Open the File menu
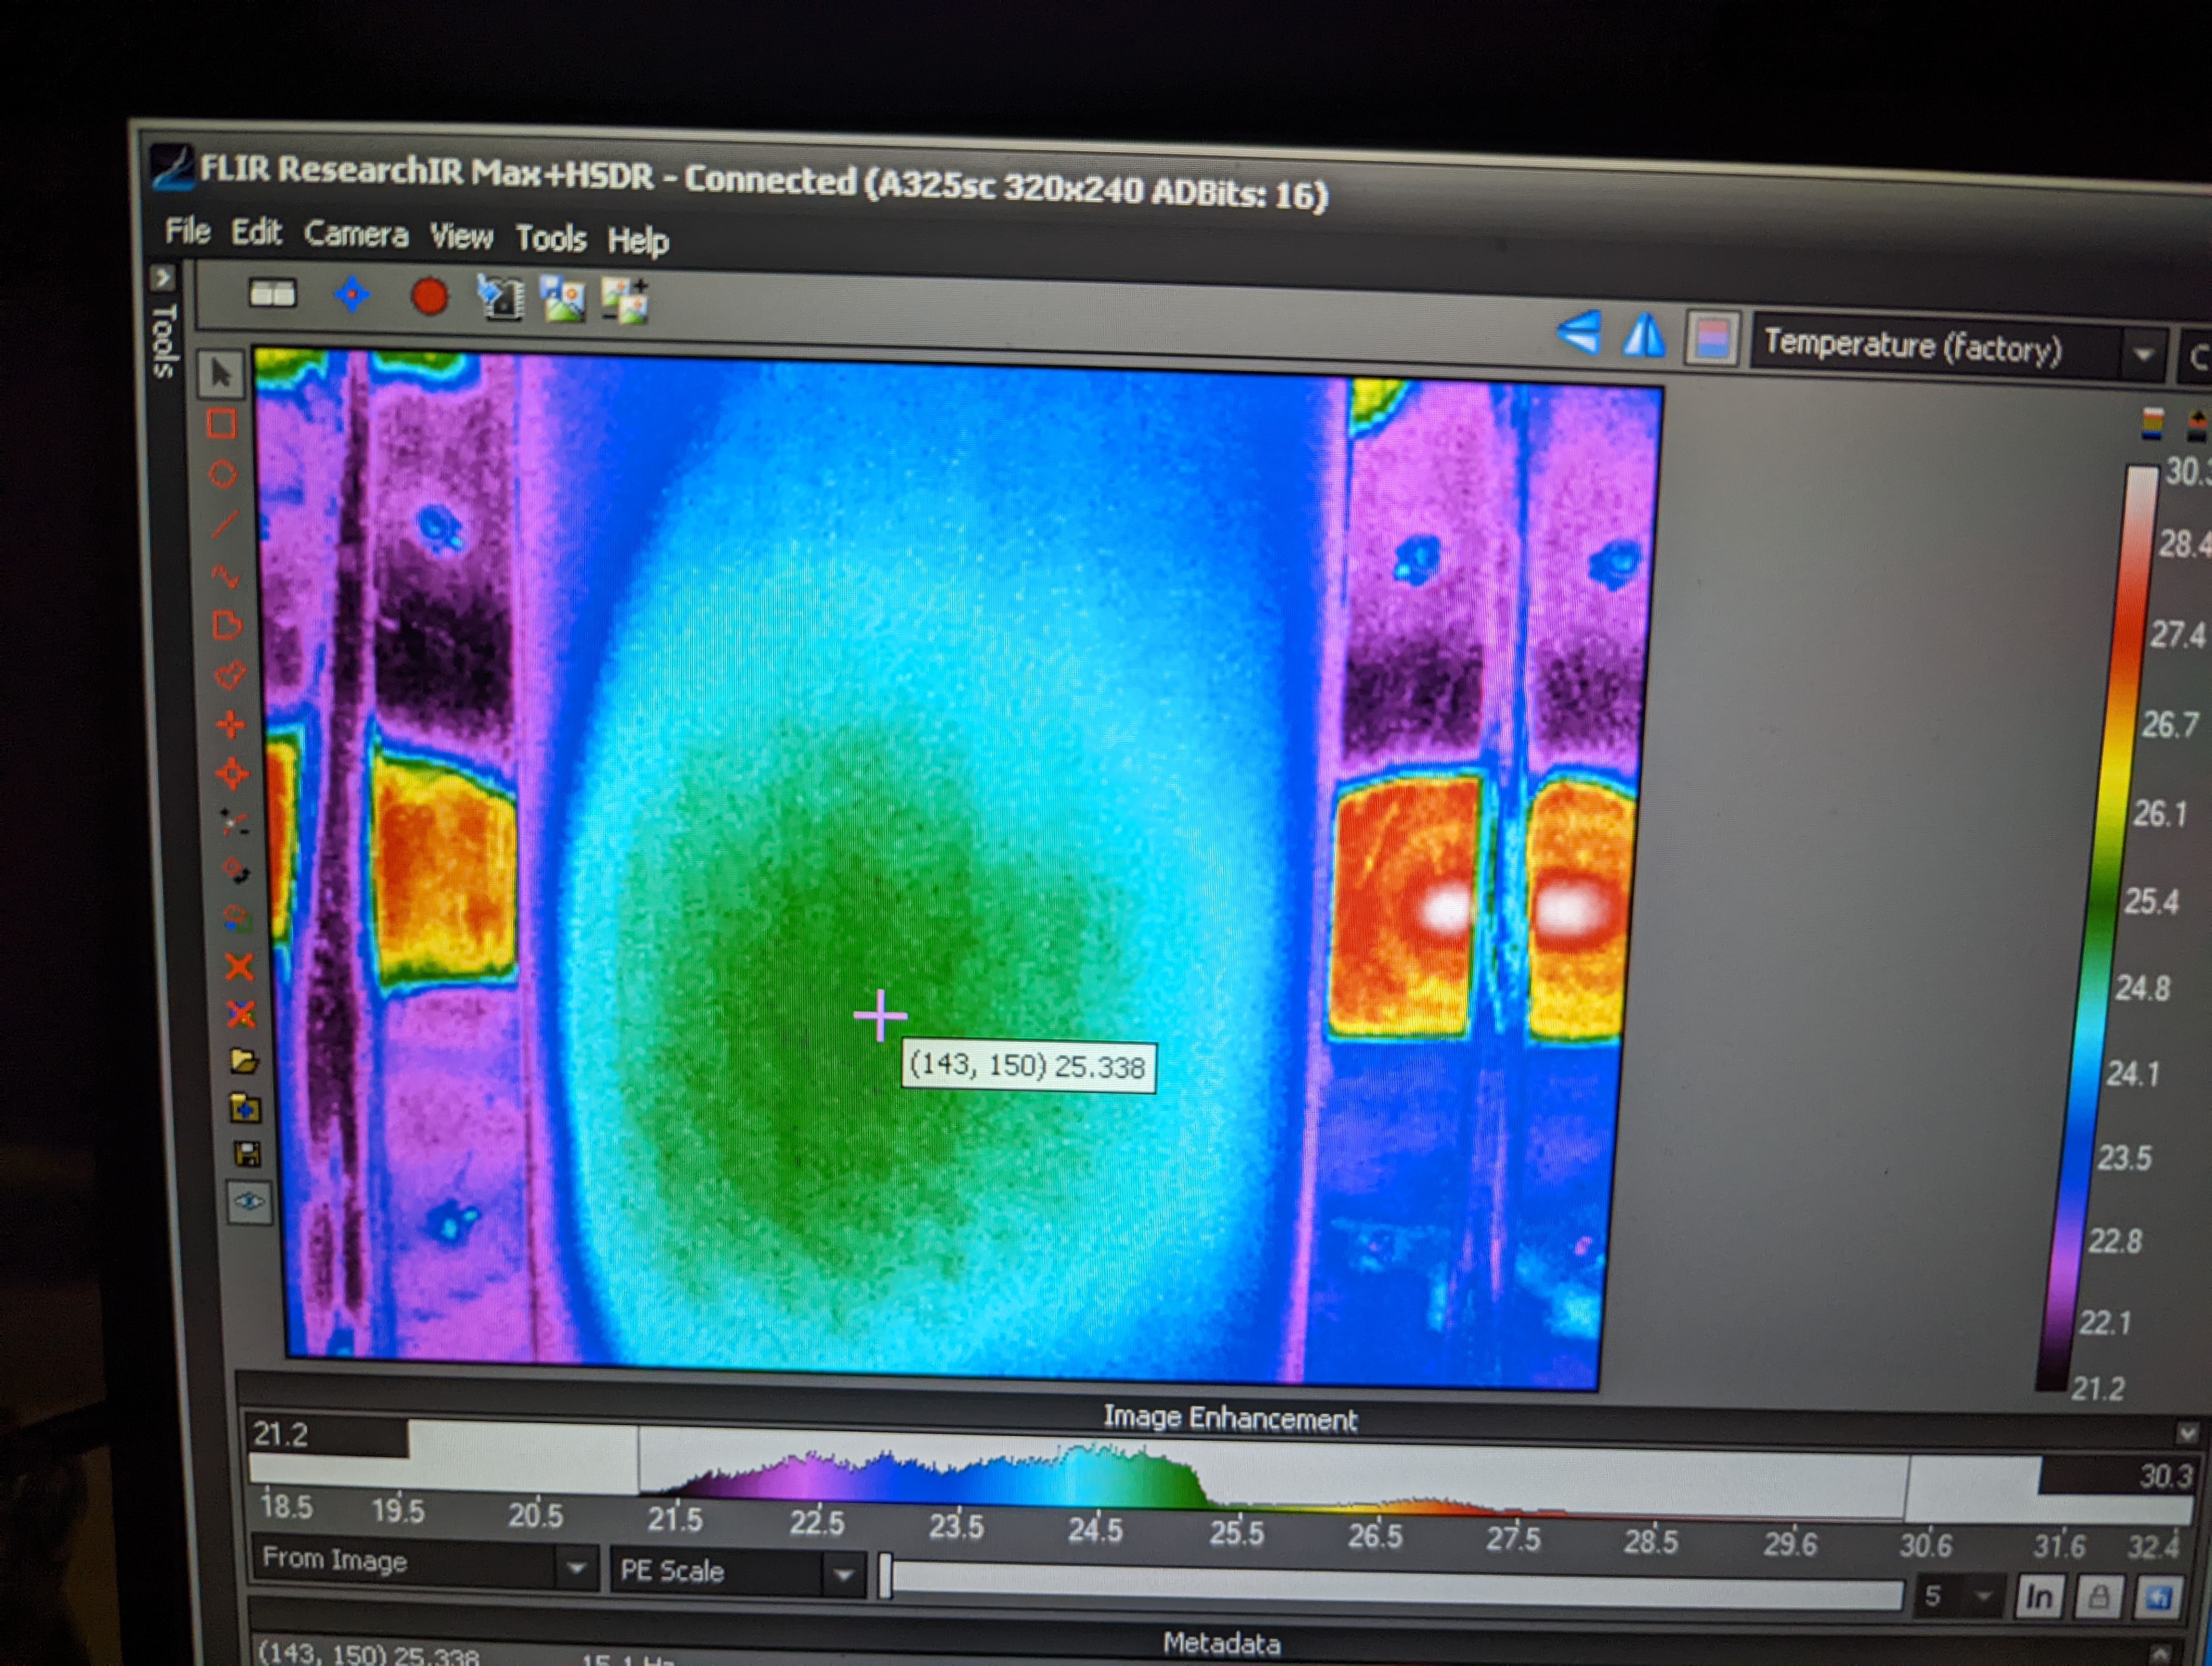The image size is (2212, 1666). coord(187,231)
